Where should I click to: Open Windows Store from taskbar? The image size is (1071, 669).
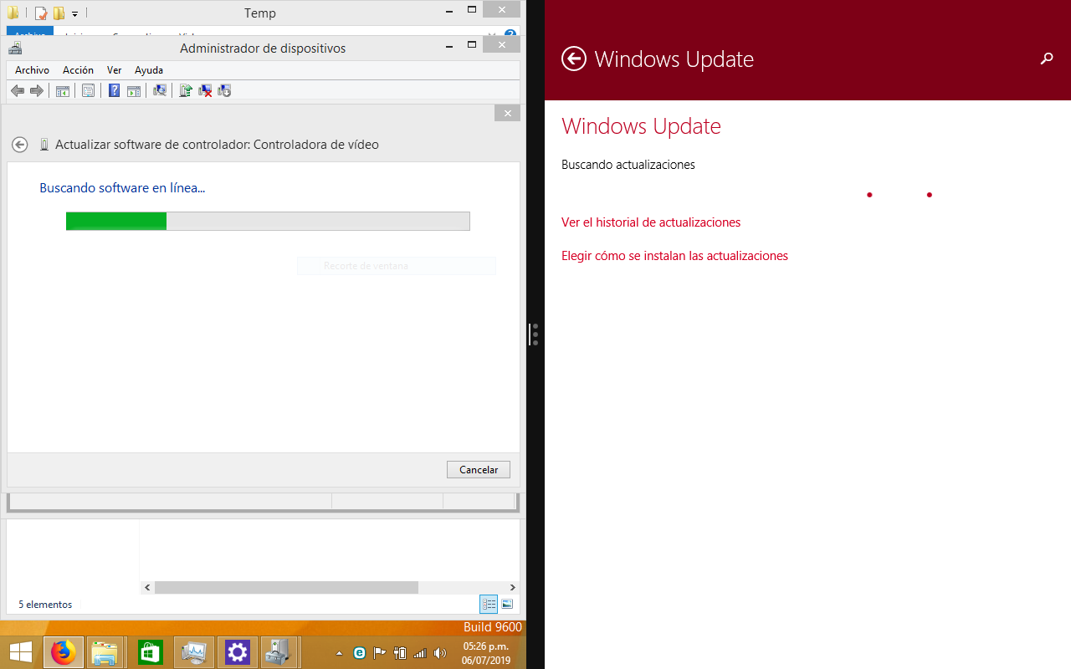(x=150, y=652)
